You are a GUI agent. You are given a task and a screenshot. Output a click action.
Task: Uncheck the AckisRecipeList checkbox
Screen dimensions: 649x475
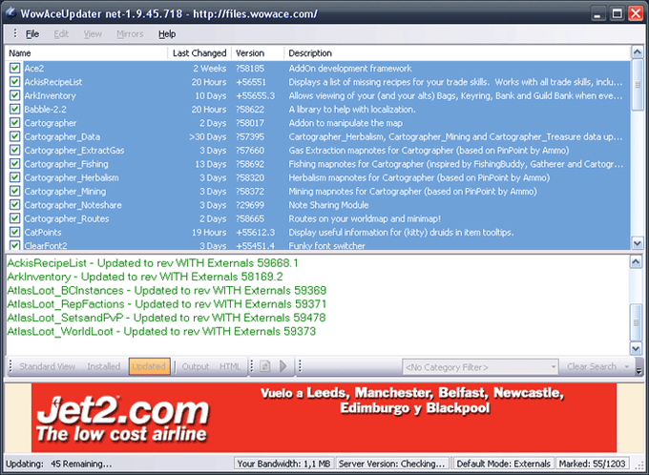[x=15, y=81]
